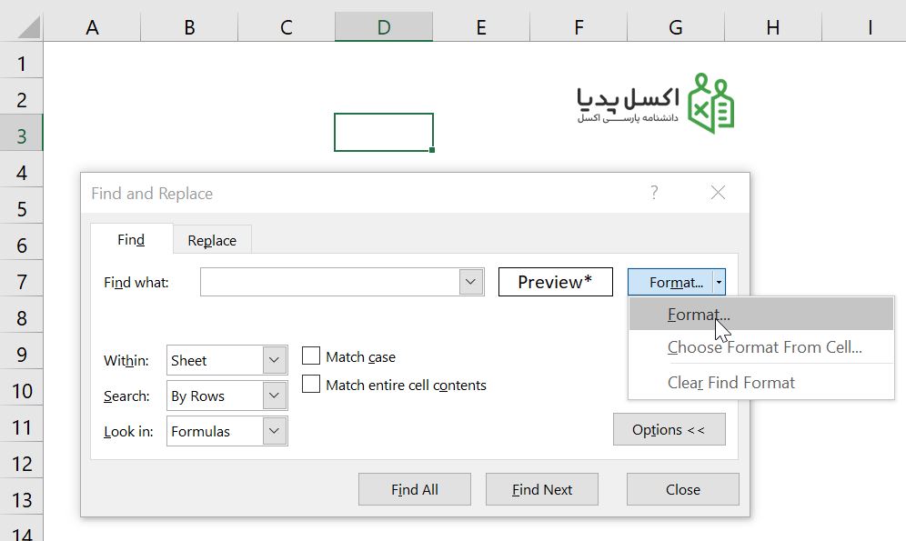Viewport: 906px width, 541px height.
Task: Click inside the Find what input field
Action: [x=330, y=282]
